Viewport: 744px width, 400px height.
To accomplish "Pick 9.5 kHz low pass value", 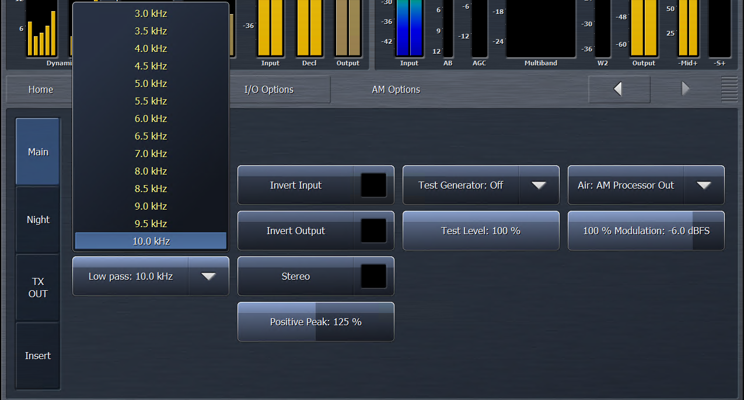I will (x=151, y=224).
